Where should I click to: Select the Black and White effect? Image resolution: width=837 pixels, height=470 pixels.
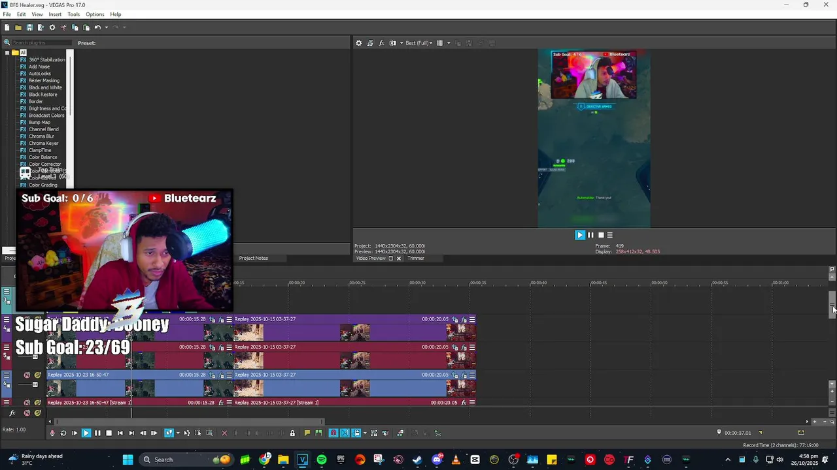pos(45,87)
